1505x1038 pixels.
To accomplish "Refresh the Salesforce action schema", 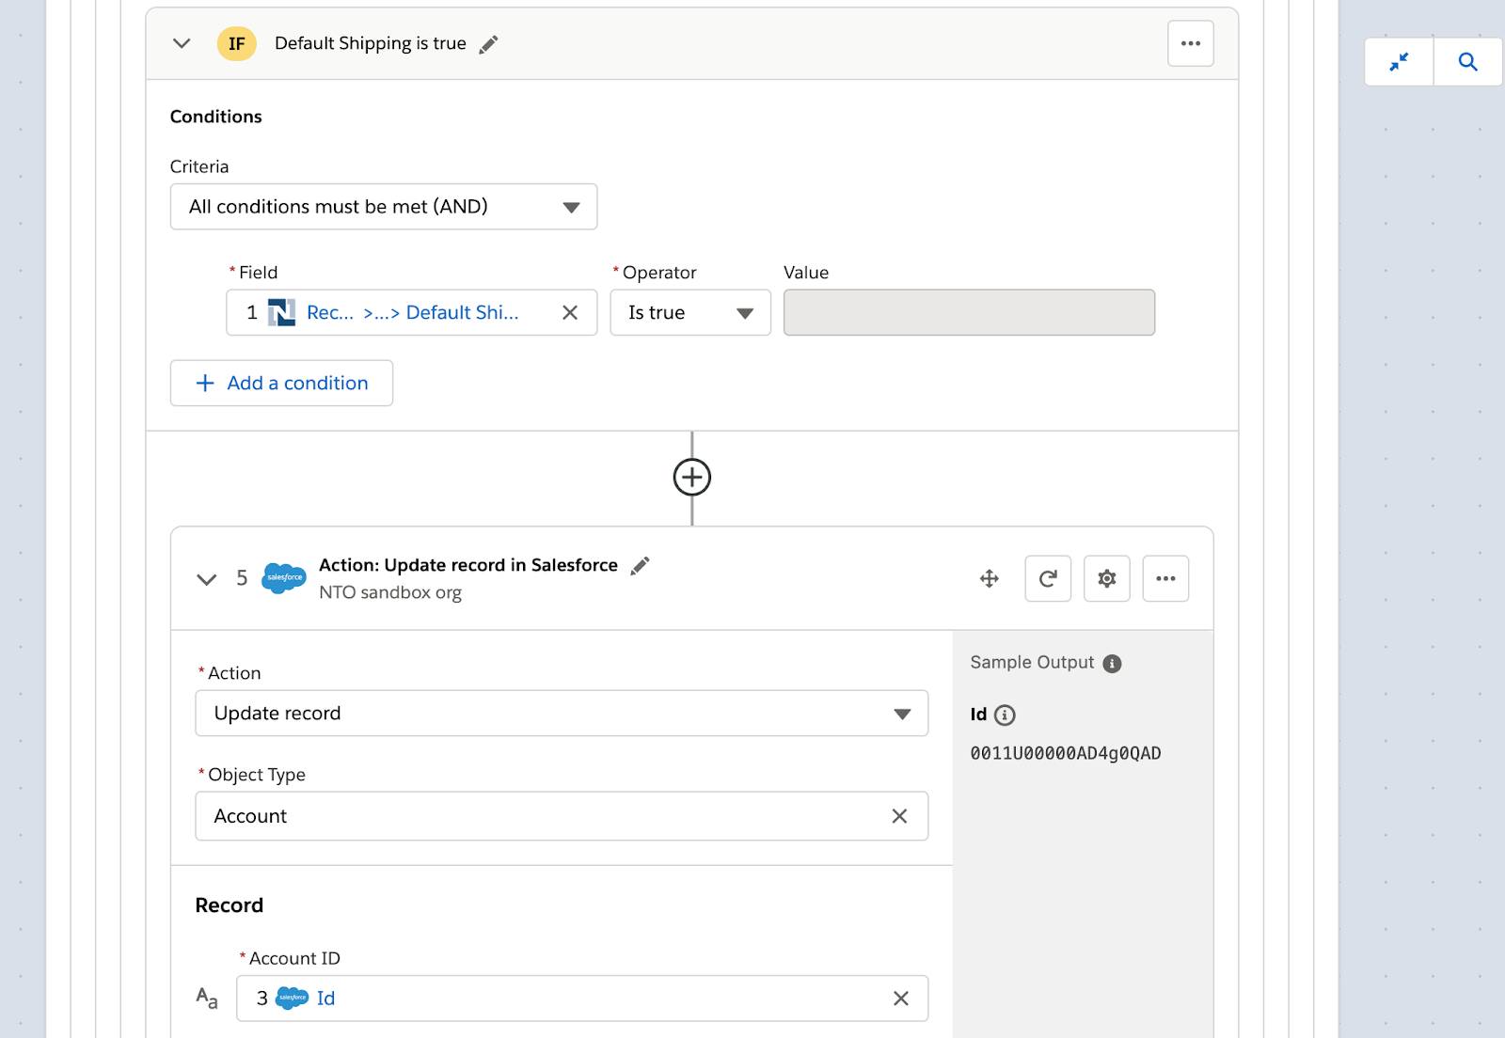I will [x=1048, y=578].
